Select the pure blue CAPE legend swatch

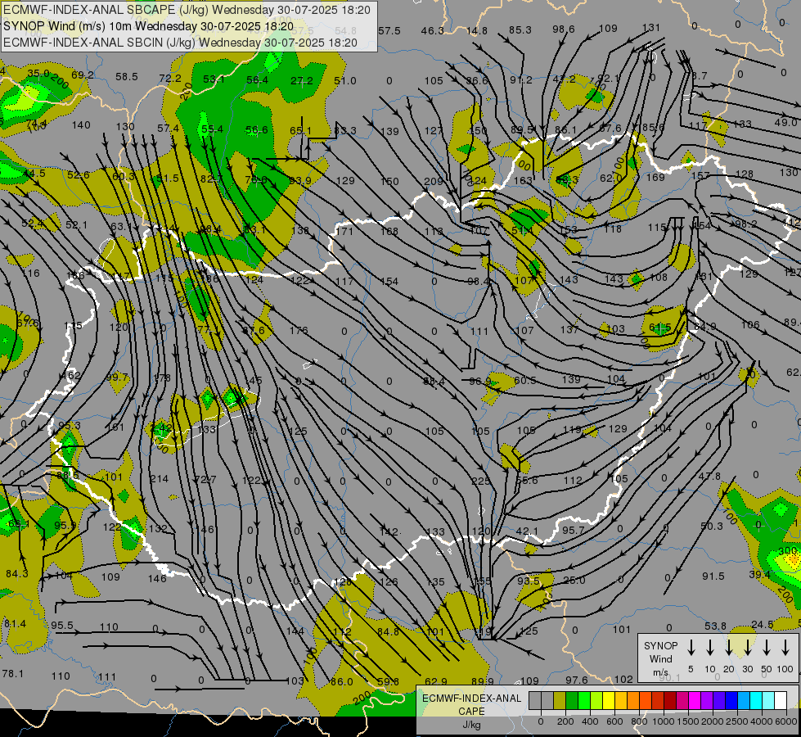pos(731,700)
